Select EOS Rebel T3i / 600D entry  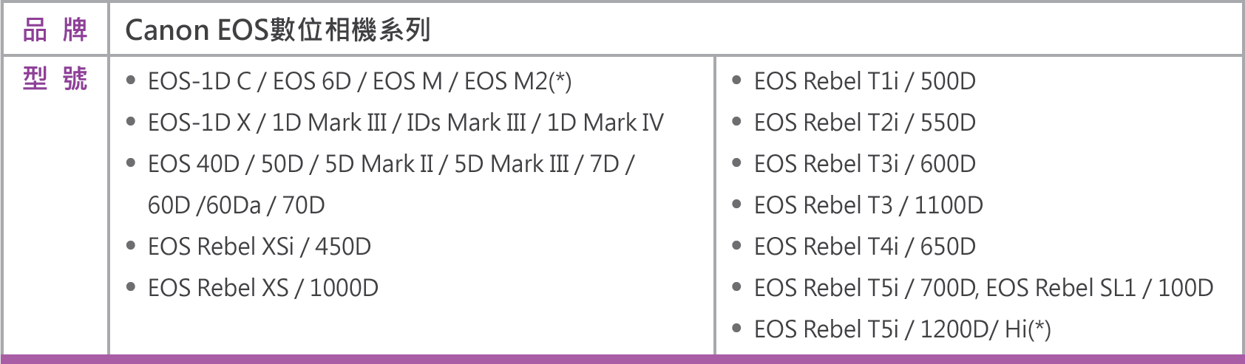[x=865, y=164]
